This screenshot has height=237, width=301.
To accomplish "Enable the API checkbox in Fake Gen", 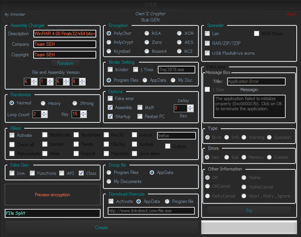I will (x=62, y=173).
